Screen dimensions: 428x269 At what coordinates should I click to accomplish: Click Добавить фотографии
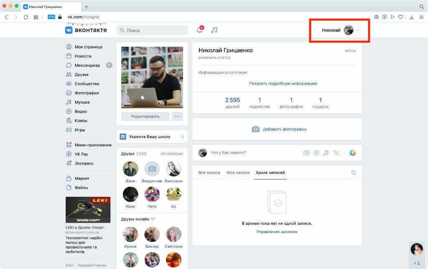click(x=279, y=129)
